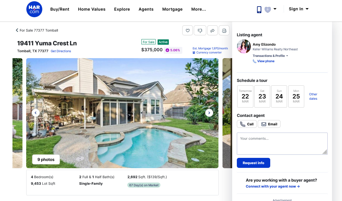The width and height of the screenshot is (342, 201).
Task: Select tour date Sat 23 Mar
Action: click(x=262, y=96)
